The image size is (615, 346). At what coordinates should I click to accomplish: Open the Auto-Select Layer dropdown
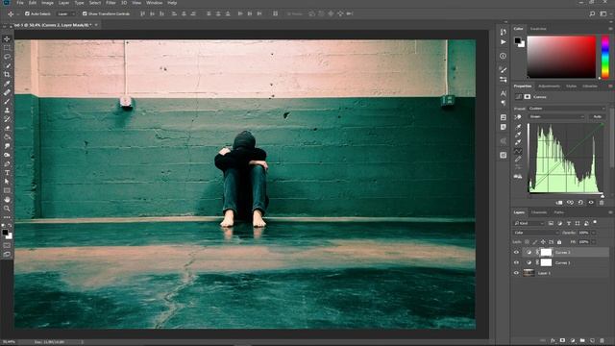click(66, 13)
